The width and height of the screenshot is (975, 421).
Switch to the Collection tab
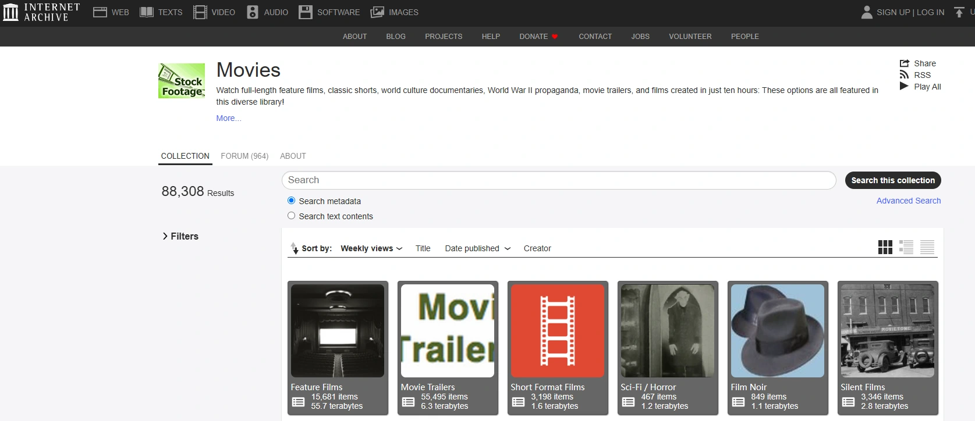[185, 156]
